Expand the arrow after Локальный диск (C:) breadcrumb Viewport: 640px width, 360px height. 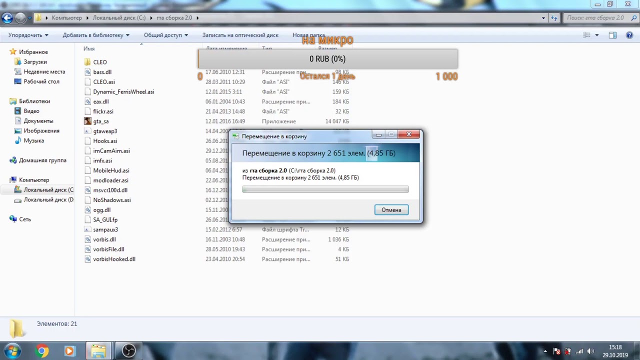pos(151,18)
